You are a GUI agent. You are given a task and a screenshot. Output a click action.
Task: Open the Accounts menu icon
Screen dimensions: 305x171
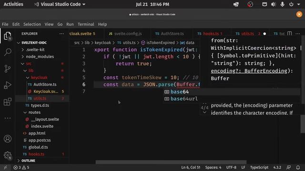(8, 139)
